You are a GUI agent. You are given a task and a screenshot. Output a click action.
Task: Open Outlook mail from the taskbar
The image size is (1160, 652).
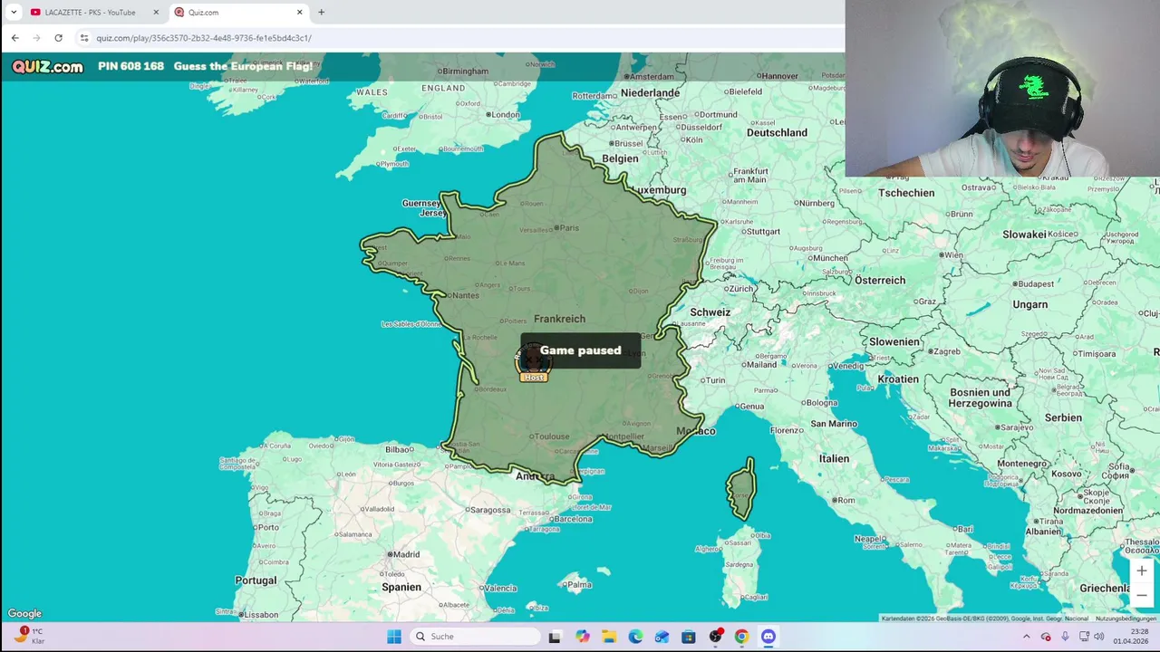(662, 637)
